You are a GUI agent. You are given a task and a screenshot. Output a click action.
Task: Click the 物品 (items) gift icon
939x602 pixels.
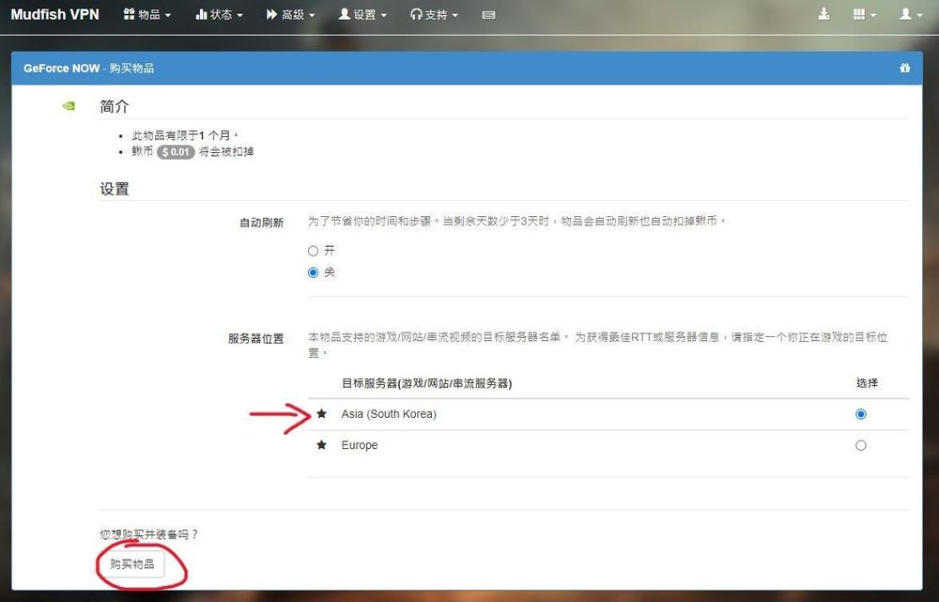[130, 14]
